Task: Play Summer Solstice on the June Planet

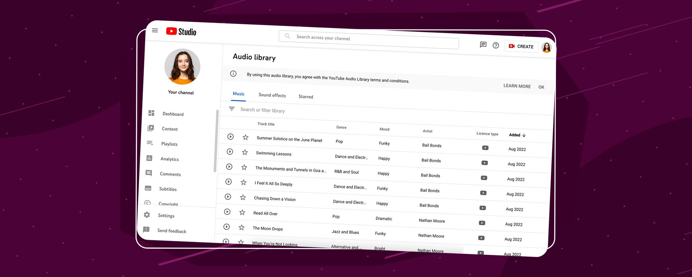Action: 230,137
